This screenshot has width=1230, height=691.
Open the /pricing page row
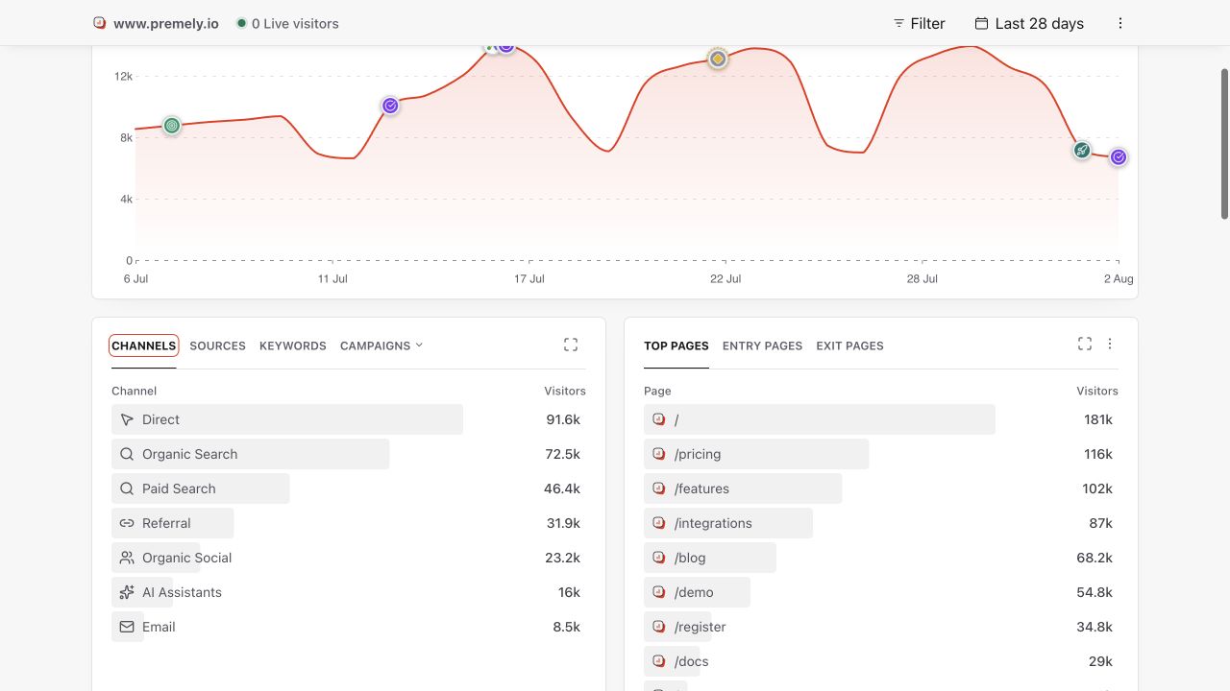[881, 454]
